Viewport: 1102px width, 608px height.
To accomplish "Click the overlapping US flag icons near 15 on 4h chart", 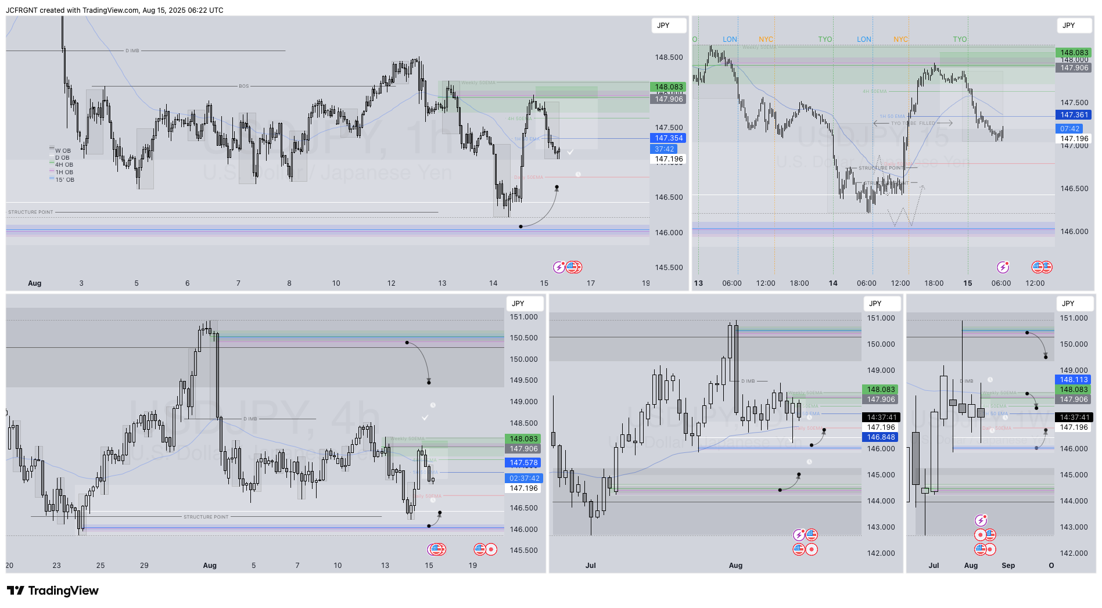I will (x=437, y=549).
